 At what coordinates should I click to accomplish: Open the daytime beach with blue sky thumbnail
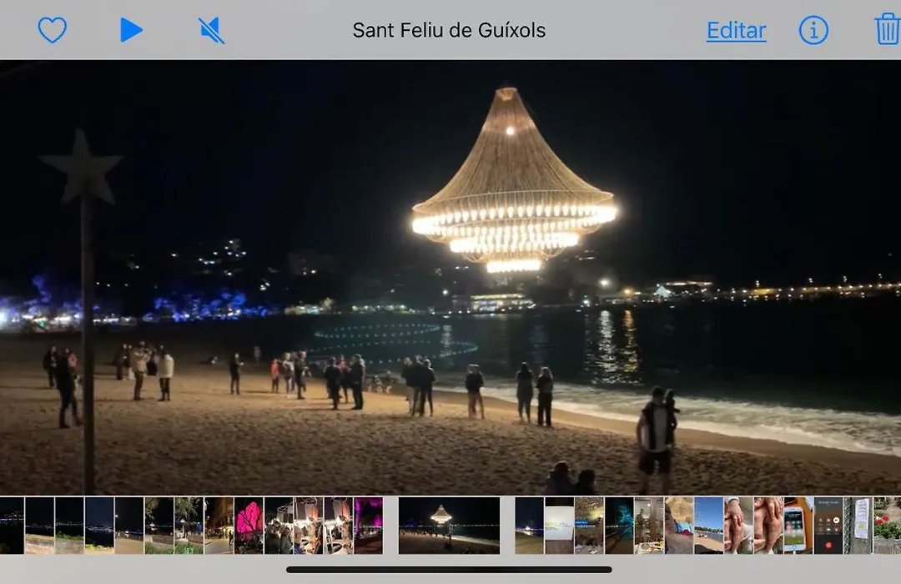(708, 526)
